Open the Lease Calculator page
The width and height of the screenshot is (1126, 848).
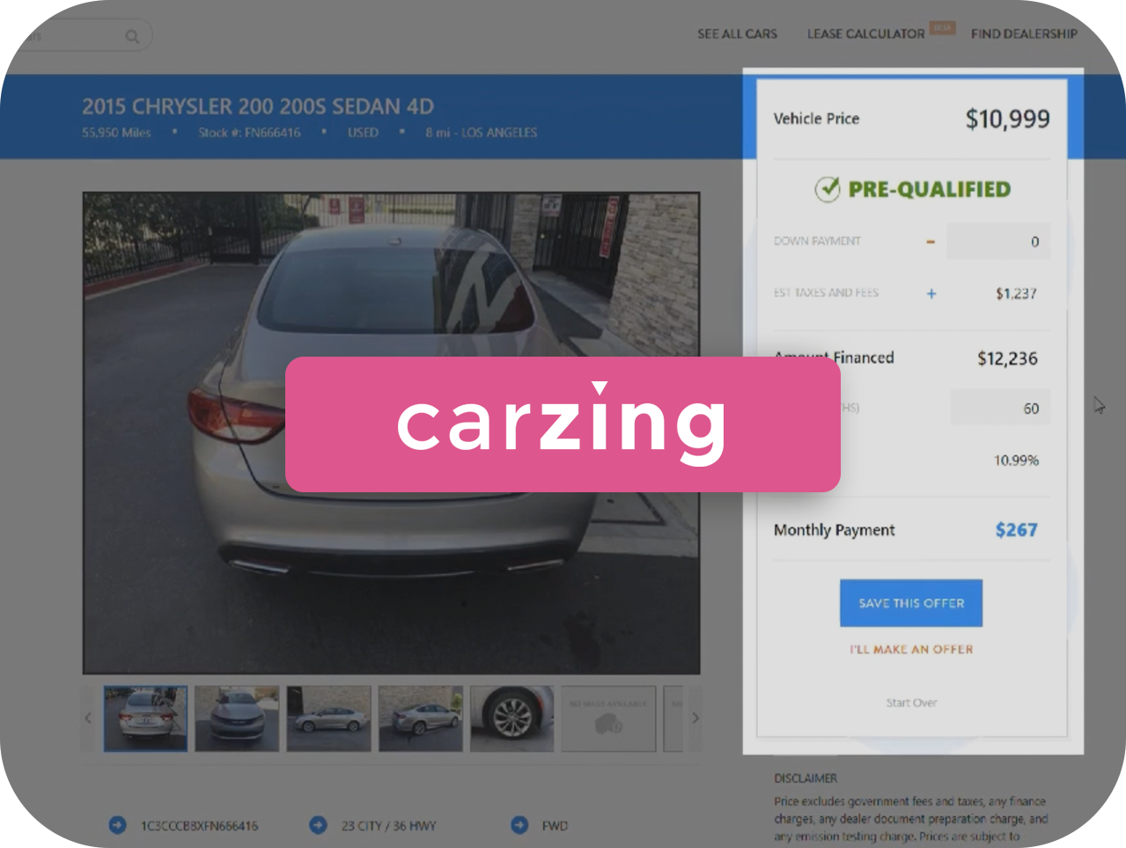pyautogui.click(x=865, y=34)
